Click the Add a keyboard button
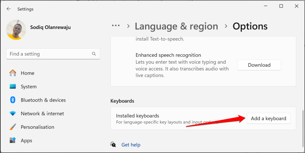Screen dimensions: 305x153 tap(268, 118)
